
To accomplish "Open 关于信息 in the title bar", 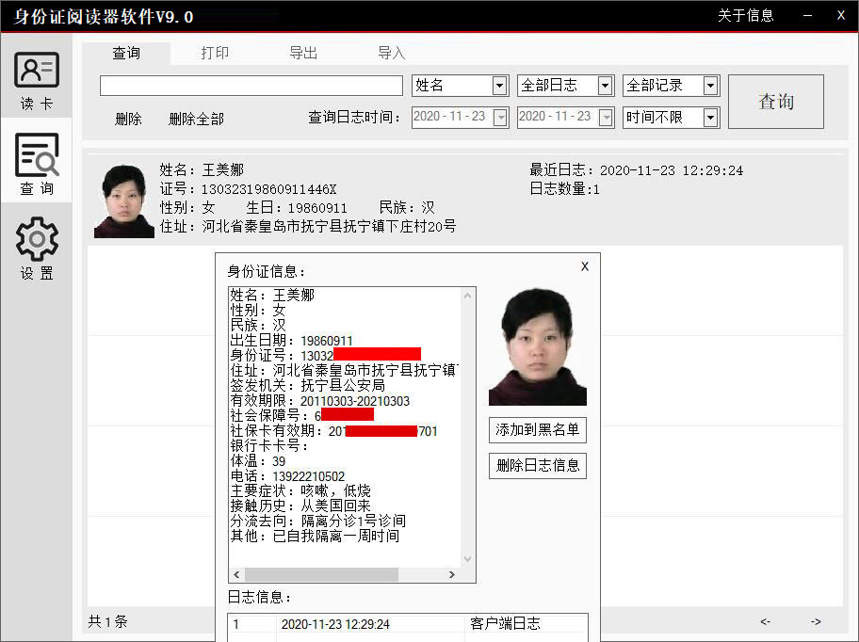I will [x=746, y=15].
